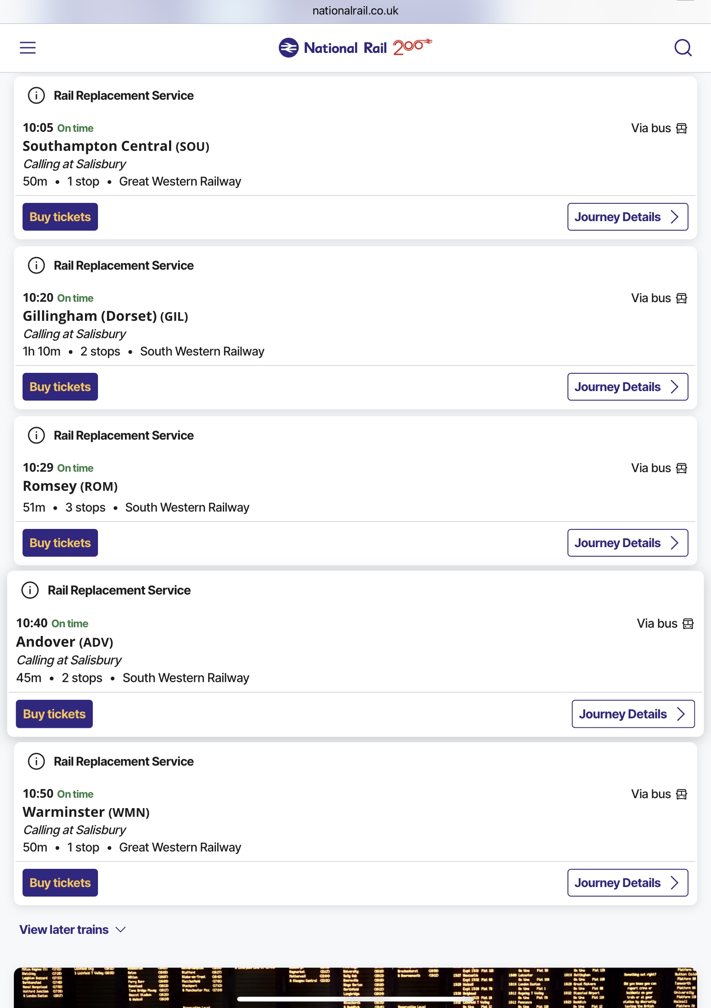Open site search with magnifier icon
The image size is (711, 1008).
pos(683,47)
